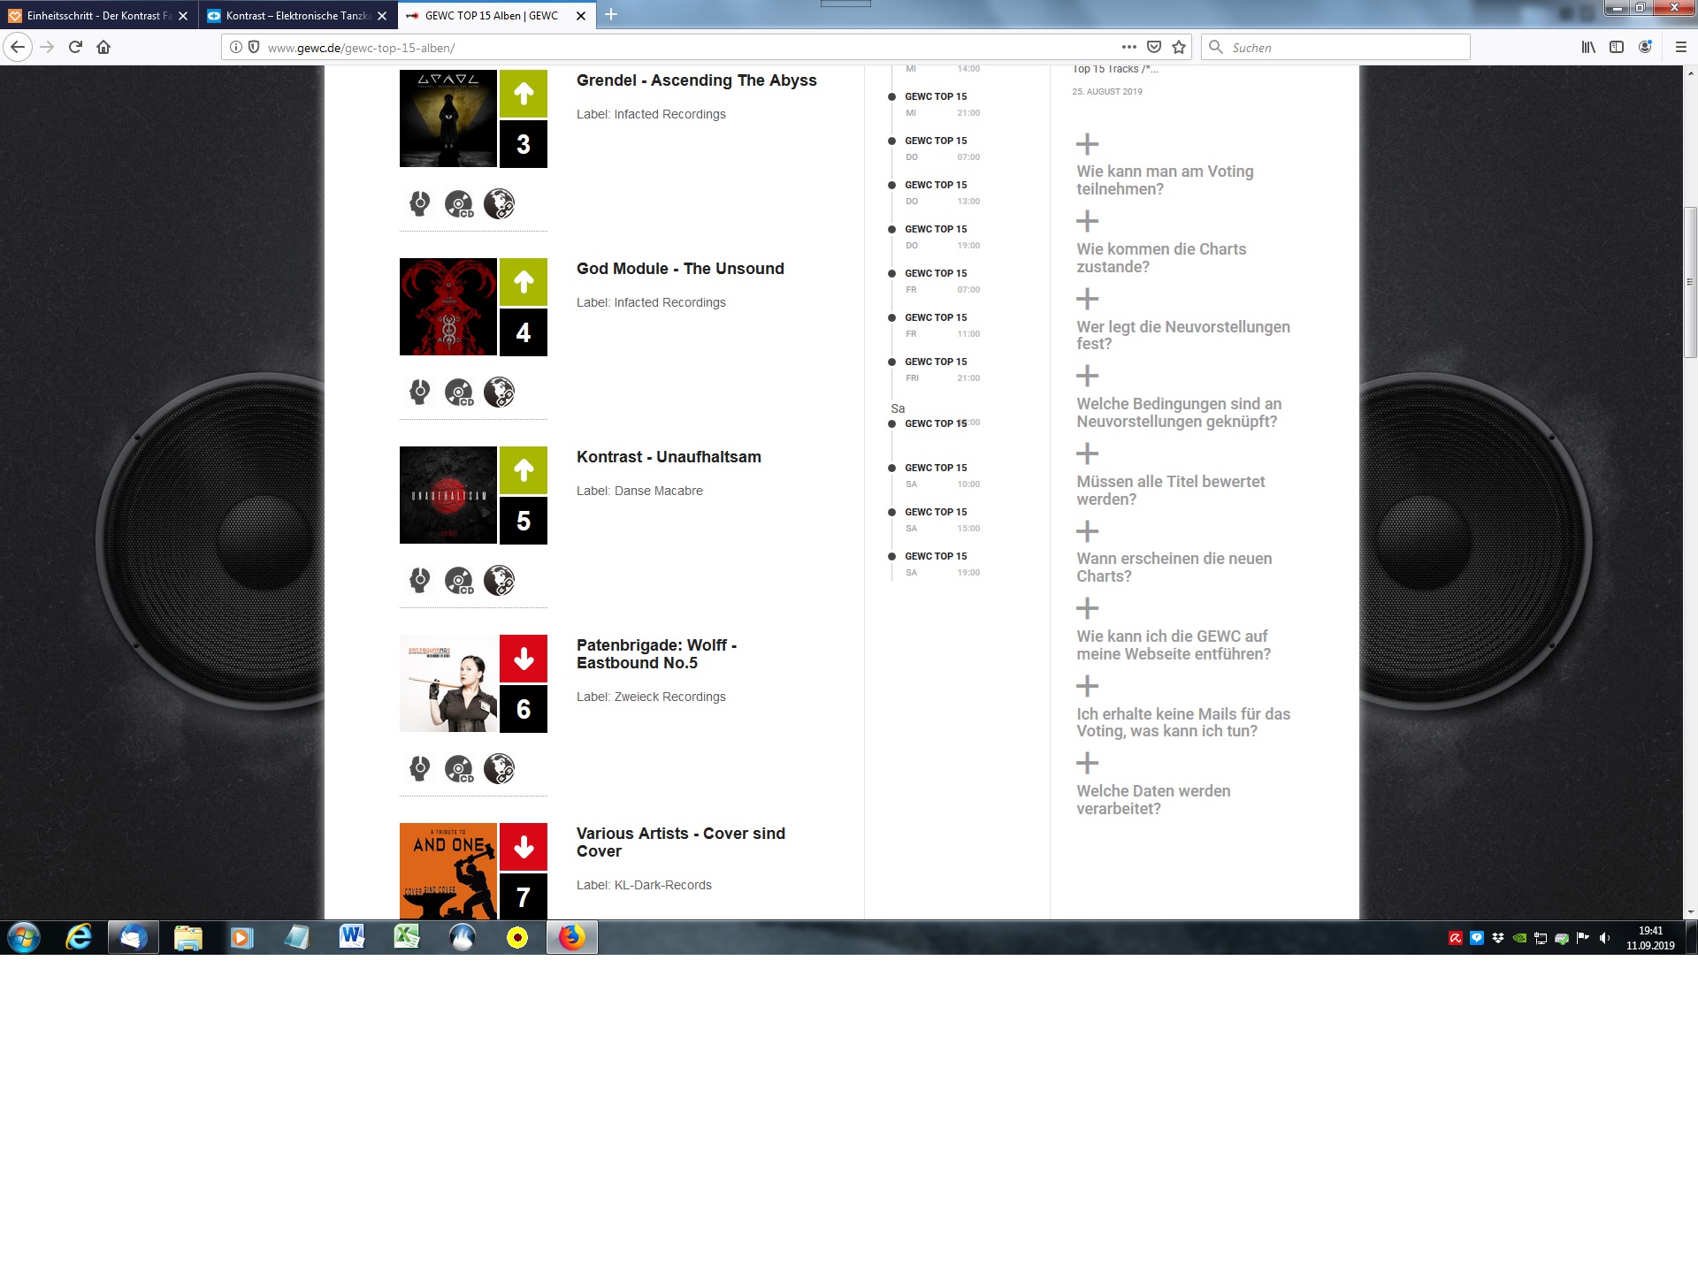Save page to Pocket icon
Image resolution: width=1698 pixels, height=1273 pixels.
click(x=1154, y=47)
